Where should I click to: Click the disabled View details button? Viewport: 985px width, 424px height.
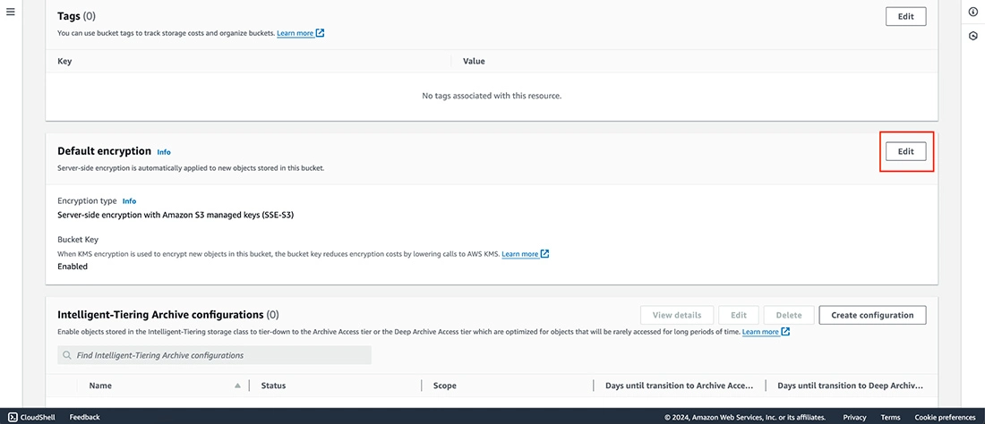677,315
